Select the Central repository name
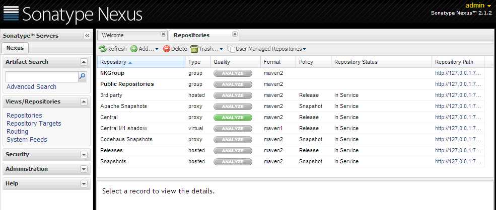The image size is (496, 210). point(109,118)
